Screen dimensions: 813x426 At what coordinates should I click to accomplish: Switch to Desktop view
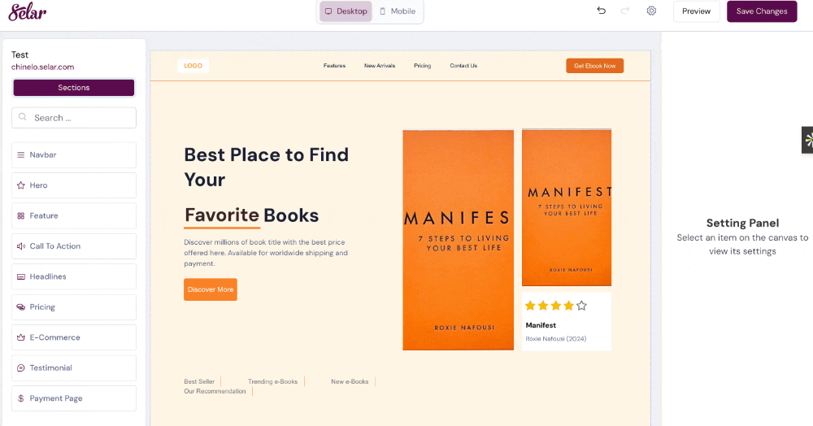click(x=346, y=11)
